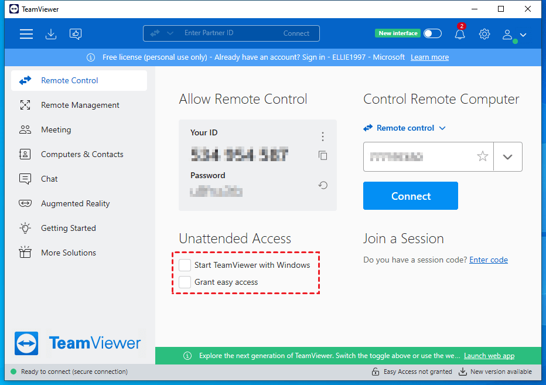
Task: Go to the Meeting section
Action: 56,130
